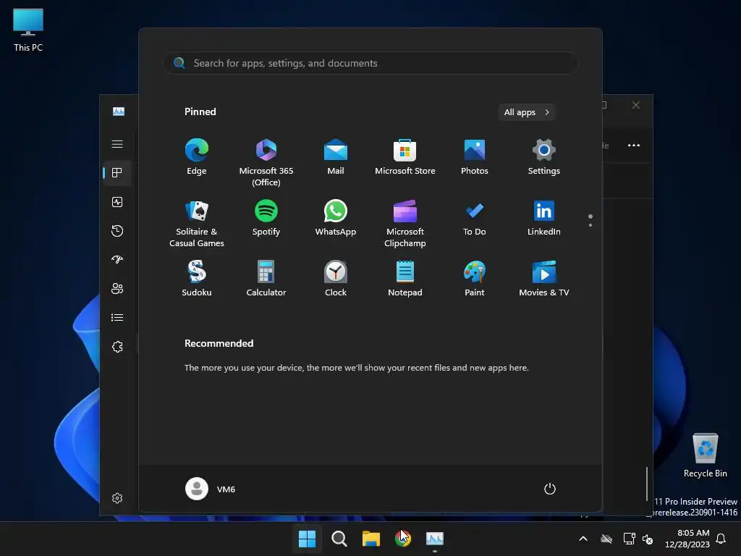This screenshot has width=741, height=556.
Task: Open Details page in Task Manager
Action: [117, 317]
